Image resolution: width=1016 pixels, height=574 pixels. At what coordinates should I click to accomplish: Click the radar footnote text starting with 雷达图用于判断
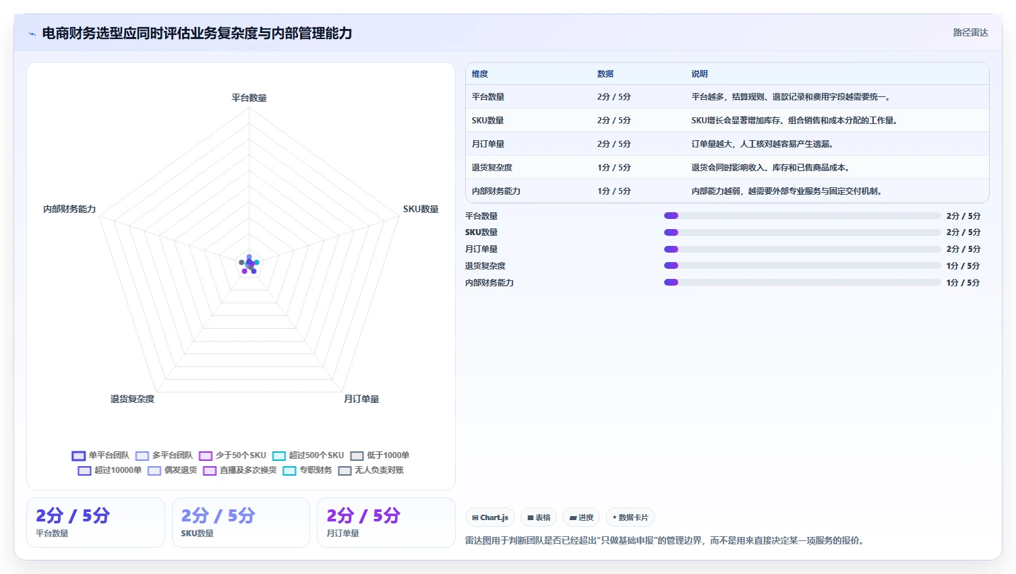665,540
